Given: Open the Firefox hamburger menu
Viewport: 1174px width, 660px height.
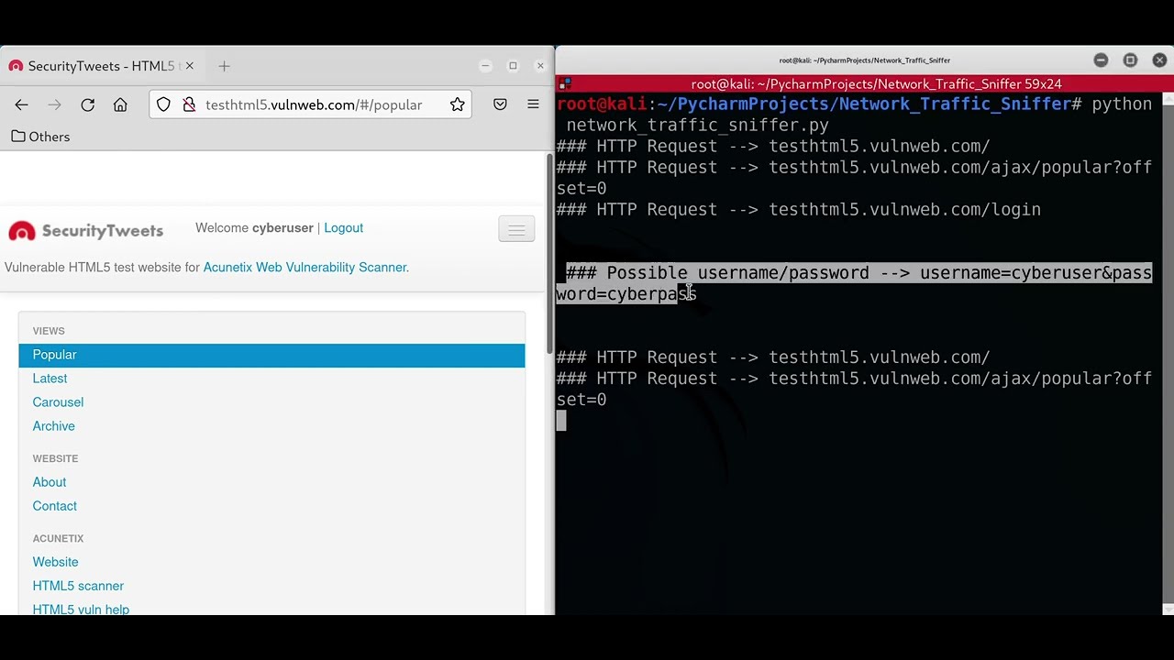Looking at the screenshot, I should tap(533, 104).
